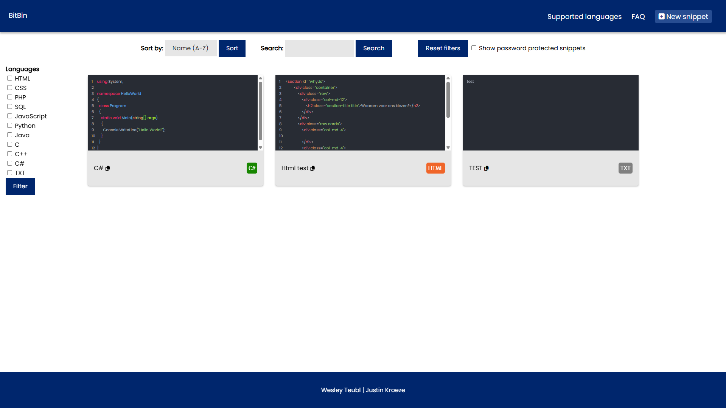Open the FAQ page
Image resolution: width=726 pixels, height=408 pixels.
[x=638, y=16]
